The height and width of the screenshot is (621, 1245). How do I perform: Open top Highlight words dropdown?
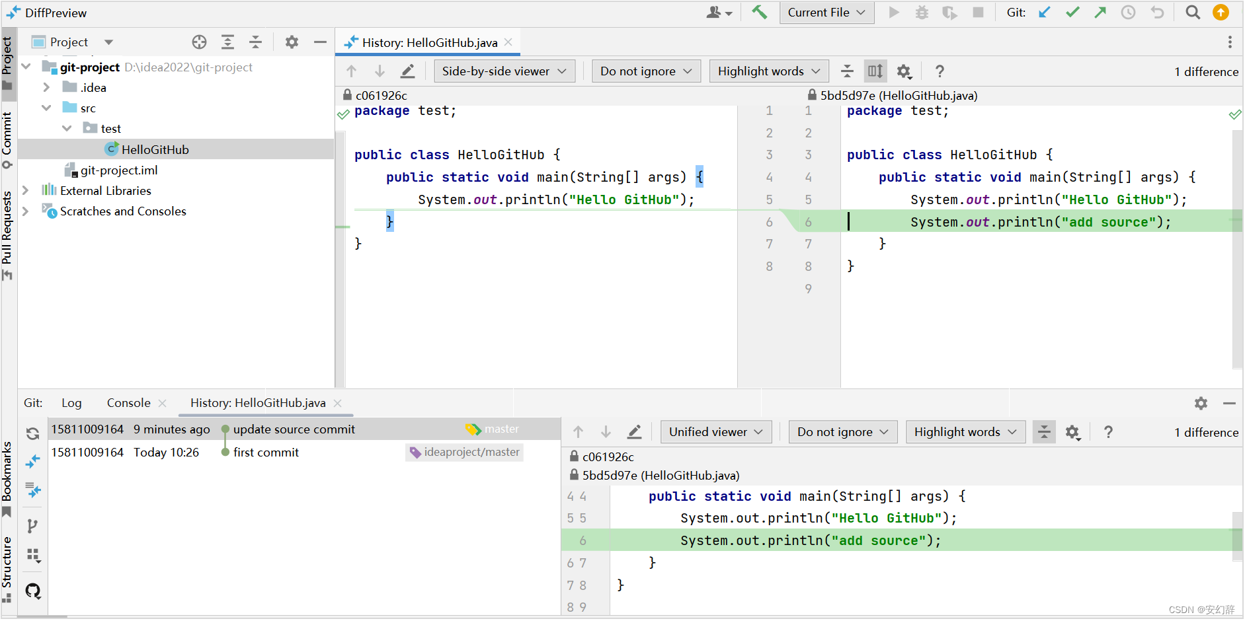(769, 71)
